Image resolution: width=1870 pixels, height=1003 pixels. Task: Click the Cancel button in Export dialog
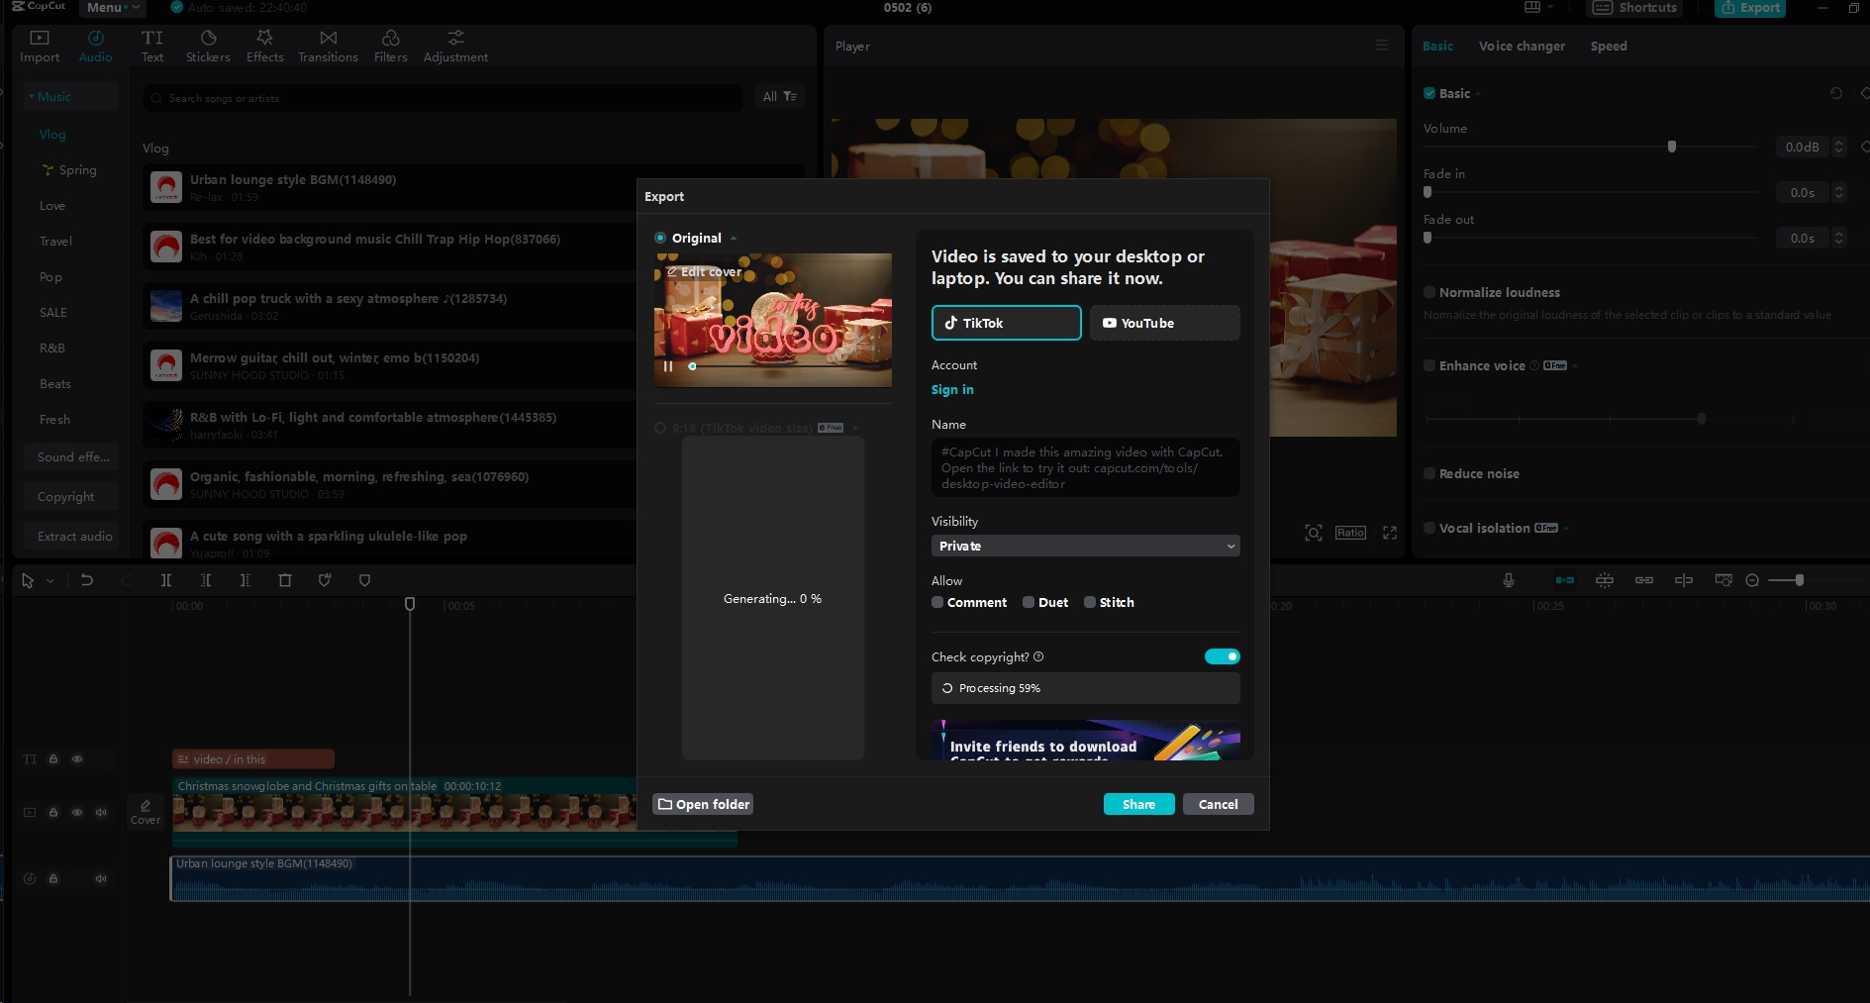click(x=1218, y=804)
